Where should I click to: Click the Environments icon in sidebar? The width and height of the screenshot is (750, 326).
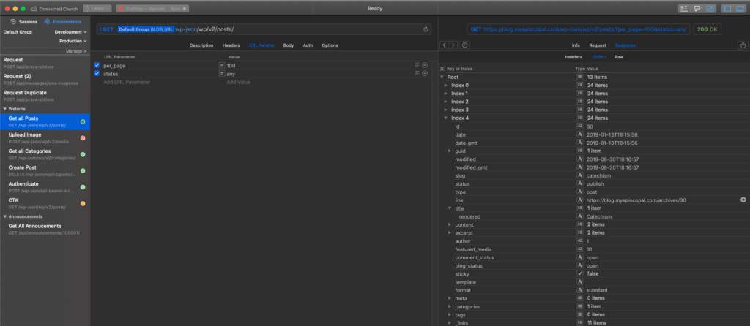48,21
